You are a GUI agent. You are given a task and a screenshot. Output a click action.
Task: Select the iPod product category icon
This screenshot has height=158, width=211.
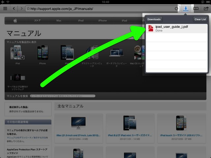click(17, 53)
